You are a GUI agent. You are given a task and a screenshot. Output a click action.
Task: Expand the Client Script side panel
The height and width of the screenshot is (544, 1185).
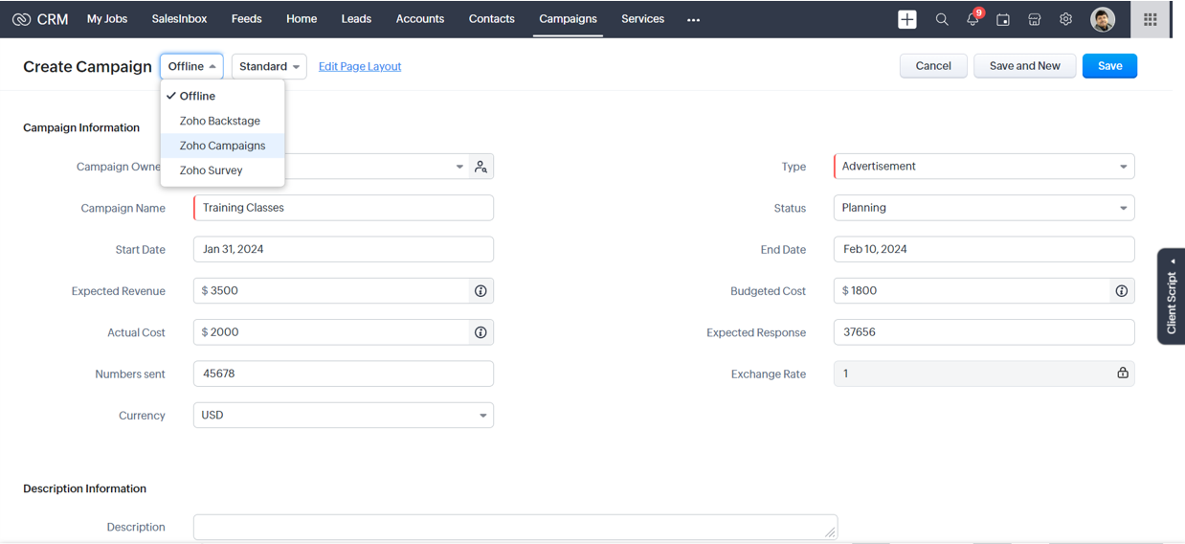point(1171,296)
